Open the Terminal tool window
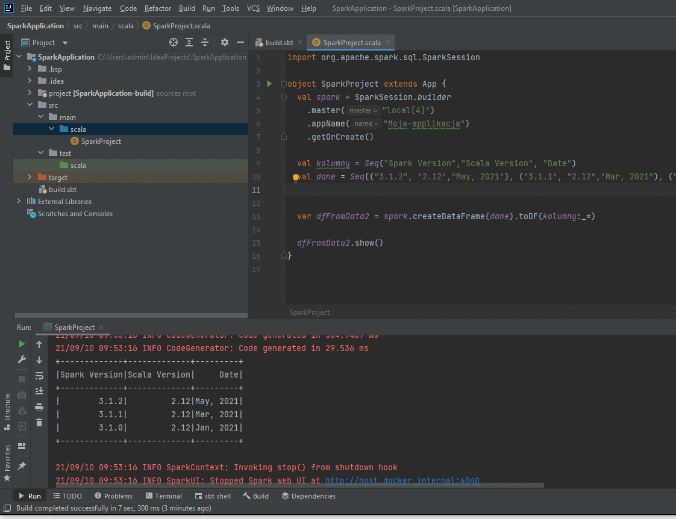Screen dimensions: 676x519 click(x=164, y=496)
